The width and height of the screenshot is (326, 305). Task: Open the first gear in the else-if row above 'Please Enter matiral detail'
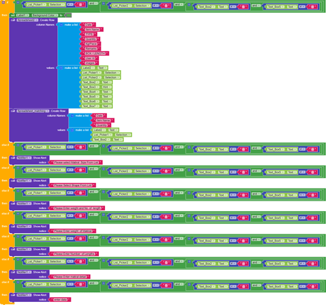click(x=18, y=259)
